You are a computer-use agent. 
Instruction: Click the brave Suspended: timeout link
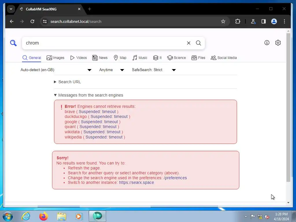point(97,112)
